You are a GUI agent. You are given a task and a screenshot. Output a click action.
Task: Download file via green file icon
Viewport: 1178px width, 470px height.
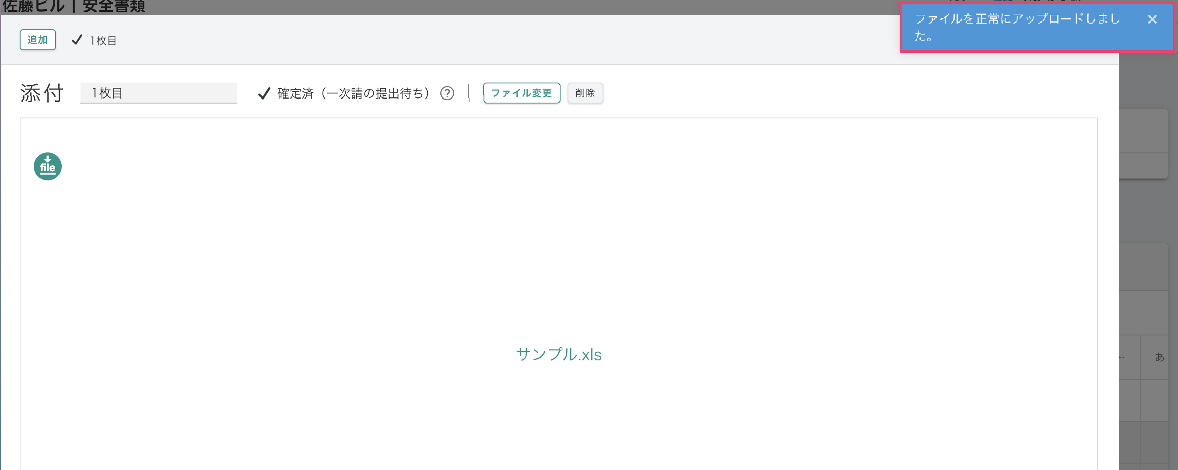pos(48,166)
